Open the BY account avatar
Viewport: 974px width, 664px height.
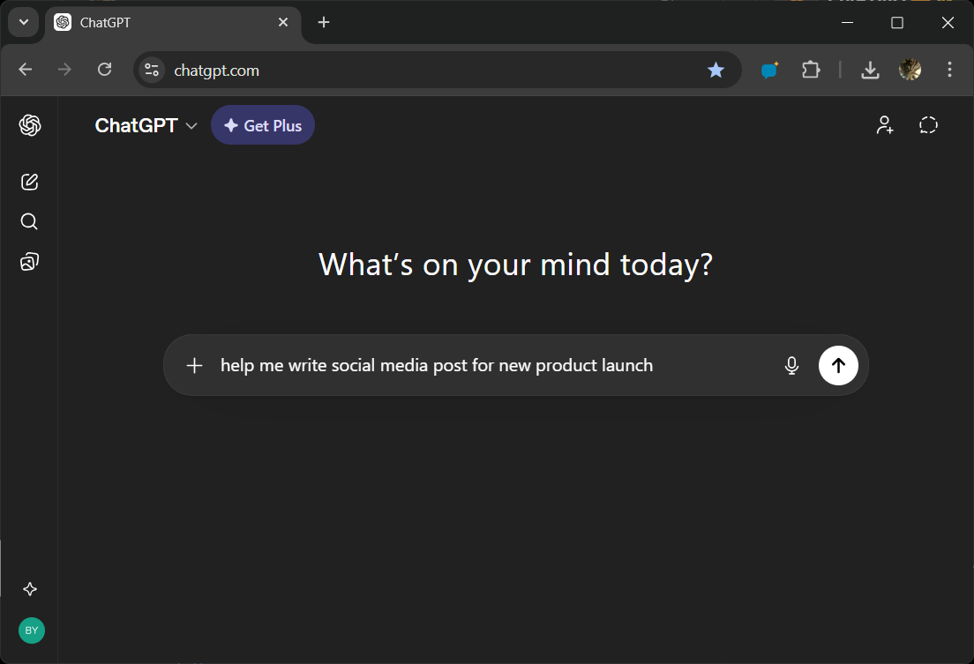click(31, 630)
